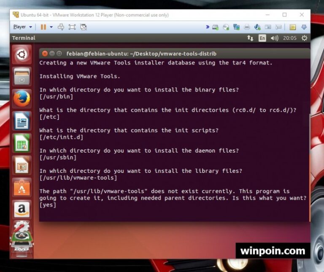Click the default path [/usr/bin]
The height and width of the screenshot is (272, 324).
(56, 97)
